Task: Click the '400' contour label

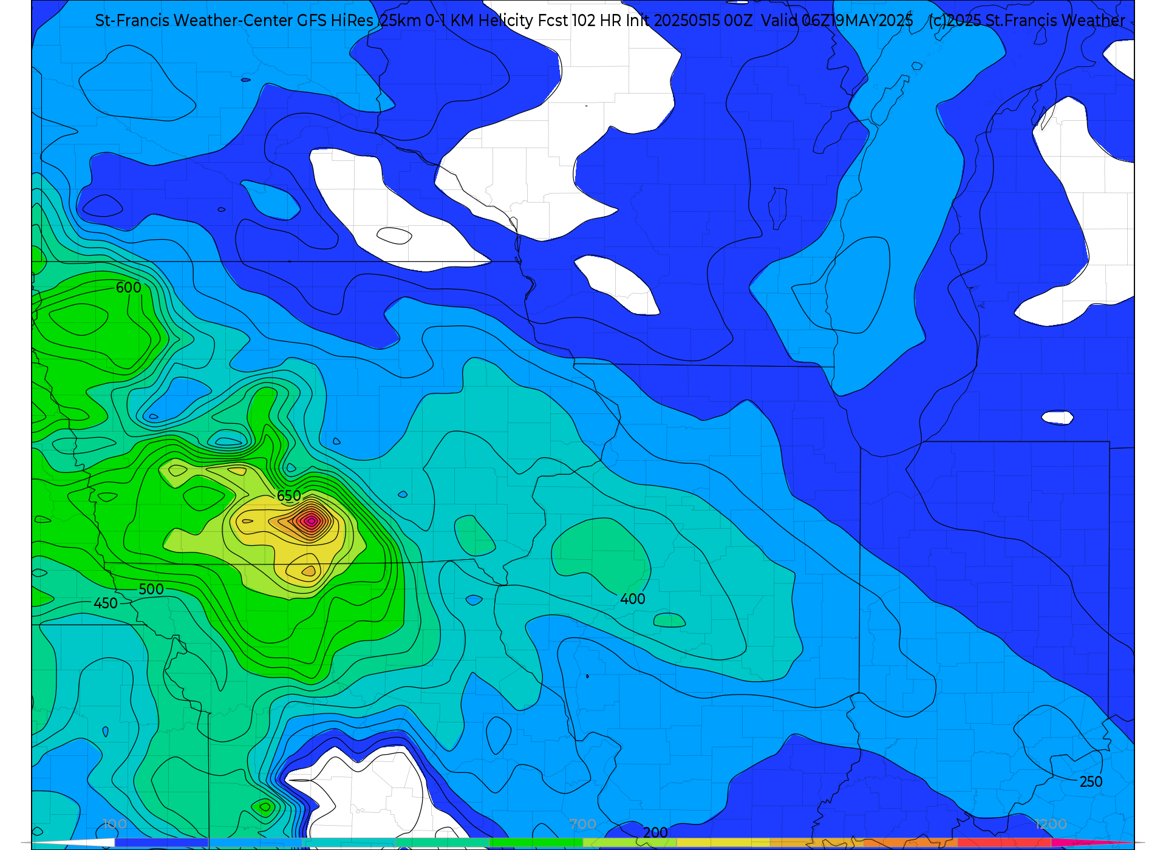Action: click(x=633, y=599)
